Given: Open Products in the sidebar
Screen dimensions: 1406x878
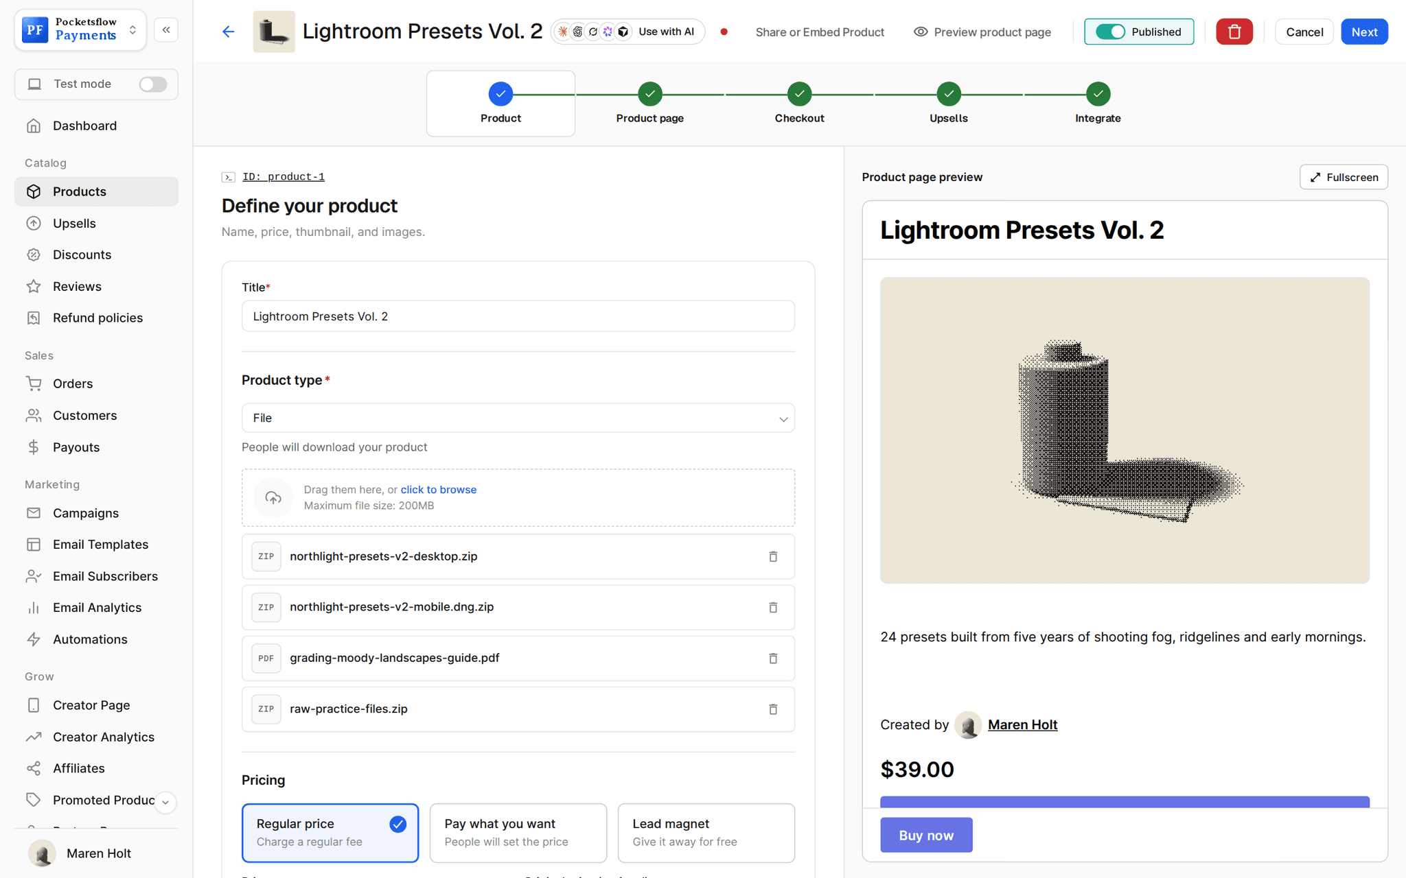Looking at the screenshot, I should coord(96,191).
